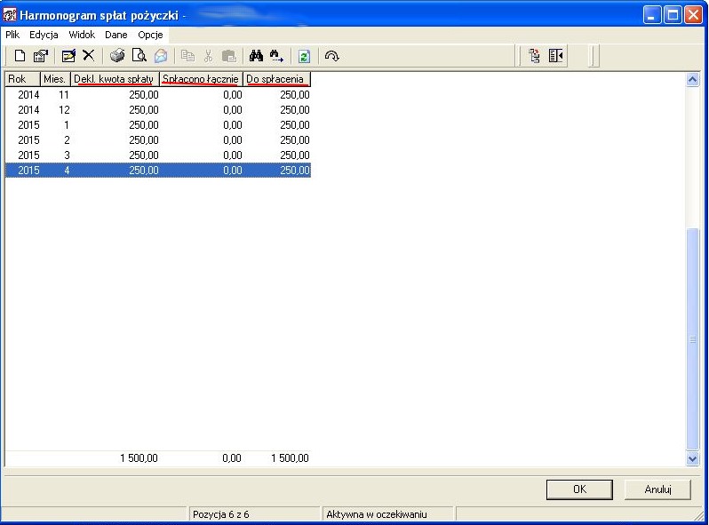
Task: Sort by Dekl. kwota spłaty column header
Action: [x=115, y=79]
